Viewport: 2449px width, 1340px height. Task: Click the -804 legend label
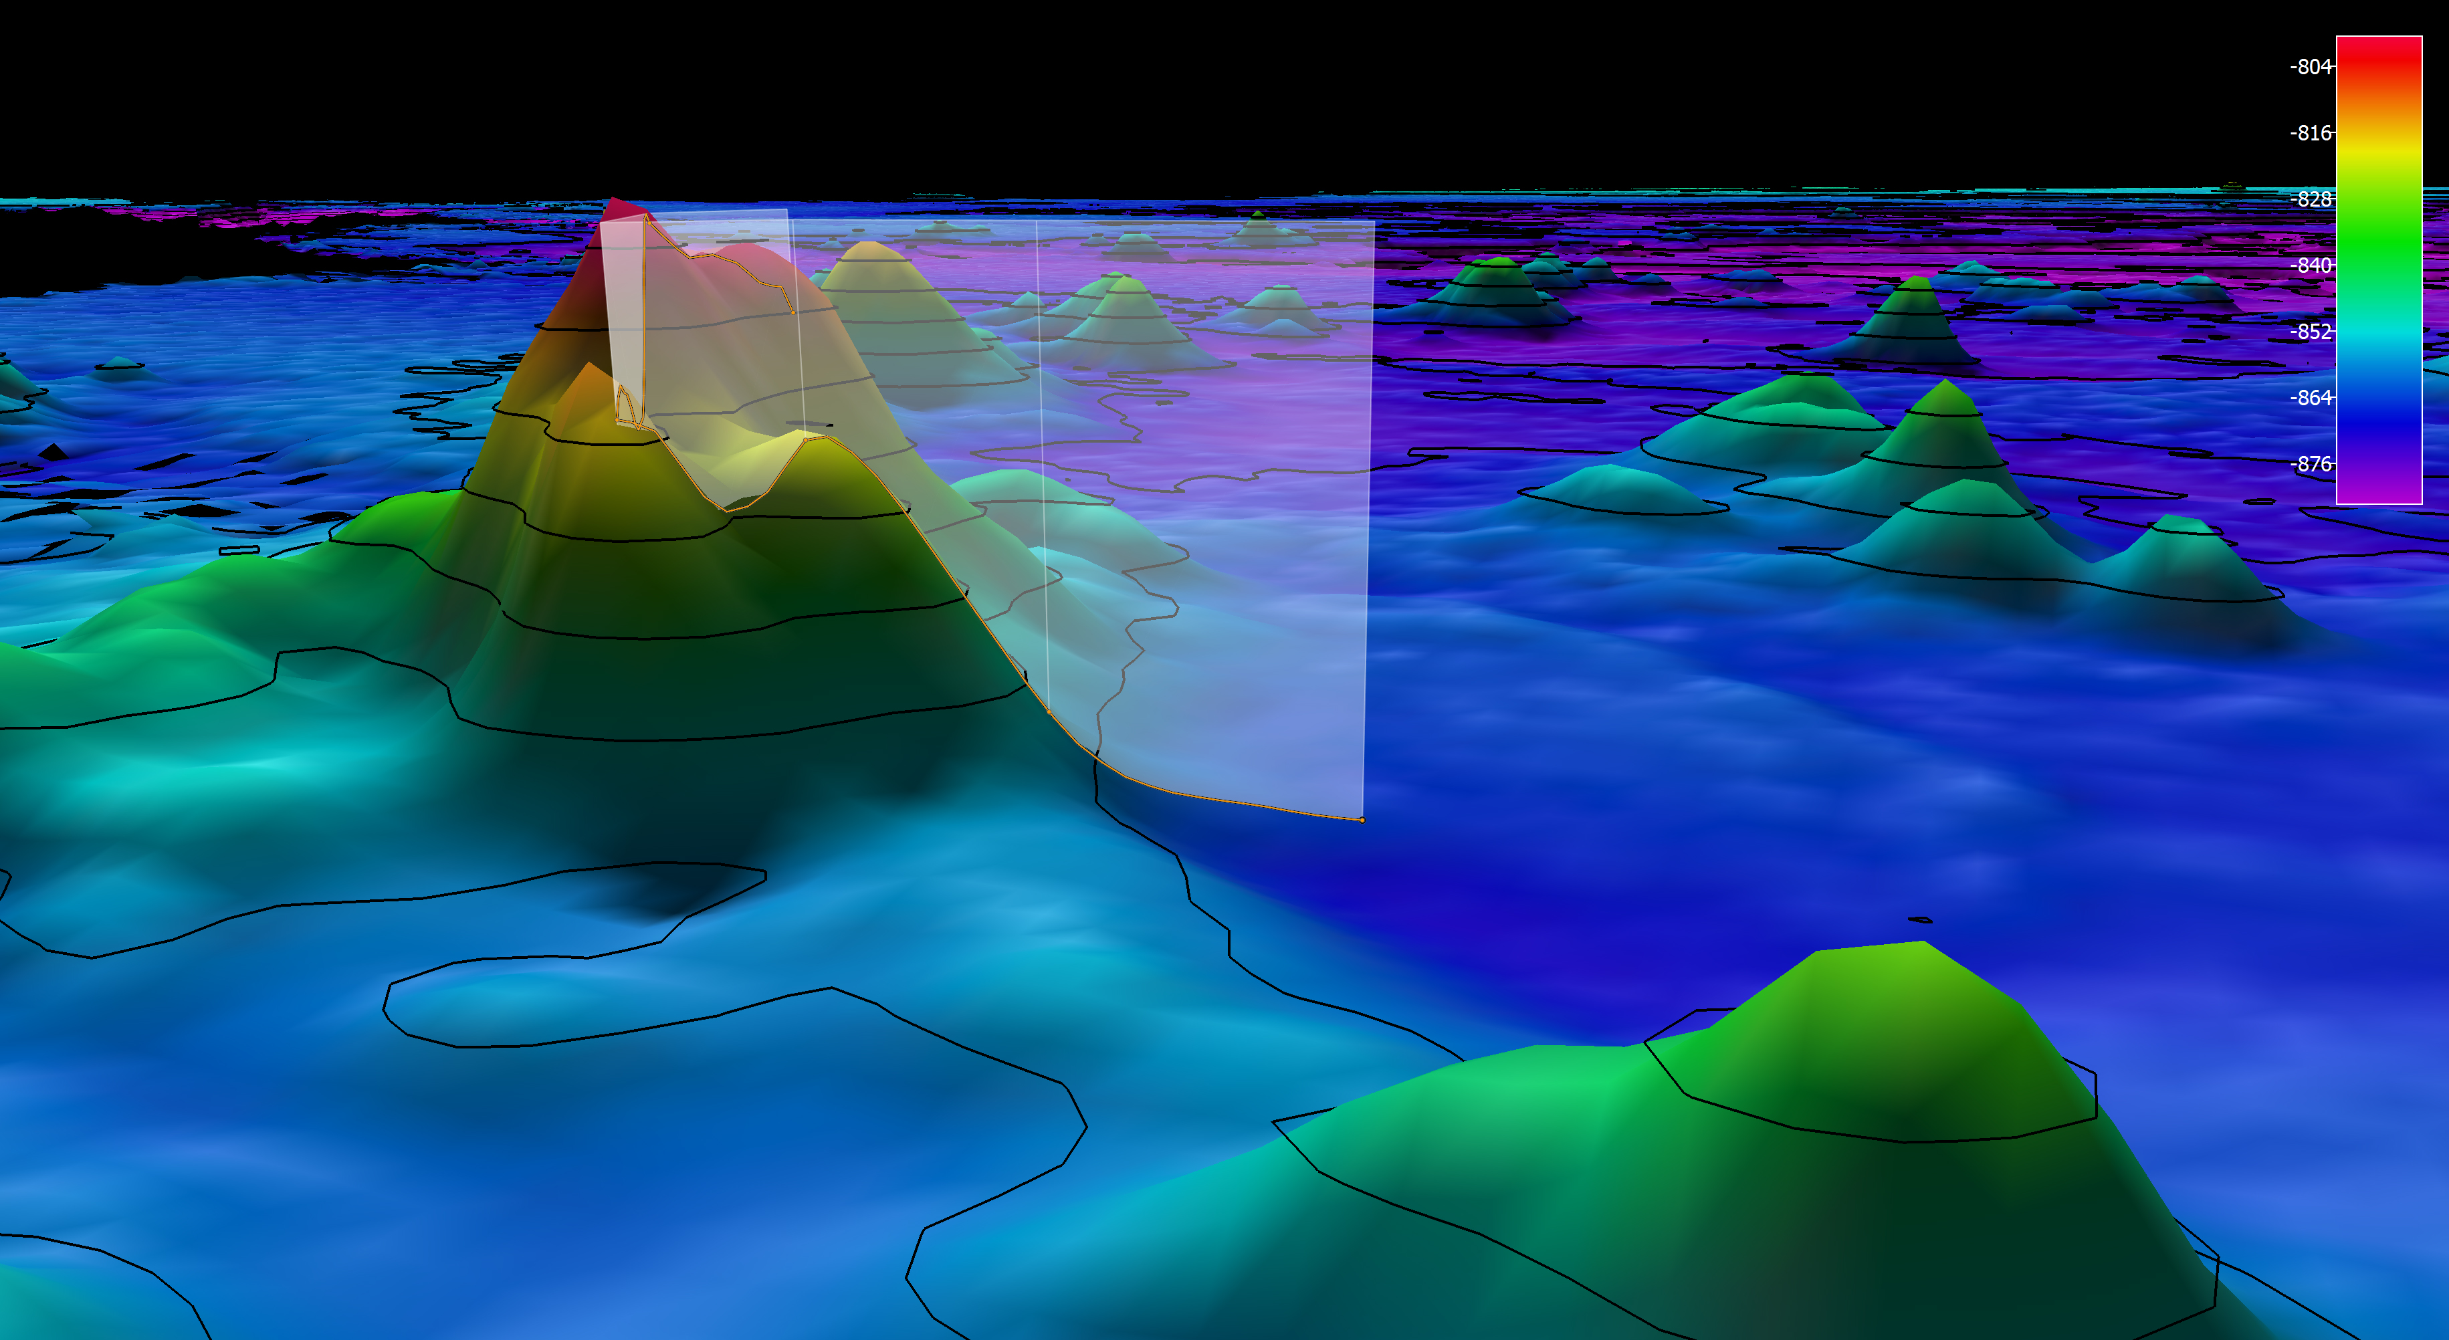point(2310,66)
